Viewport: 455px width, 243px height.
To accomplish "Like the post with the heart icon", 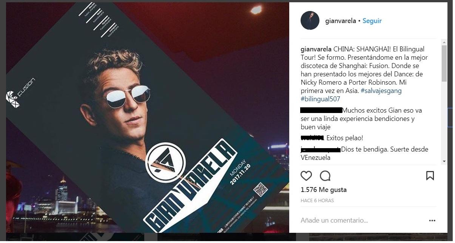I will [306, 176].
